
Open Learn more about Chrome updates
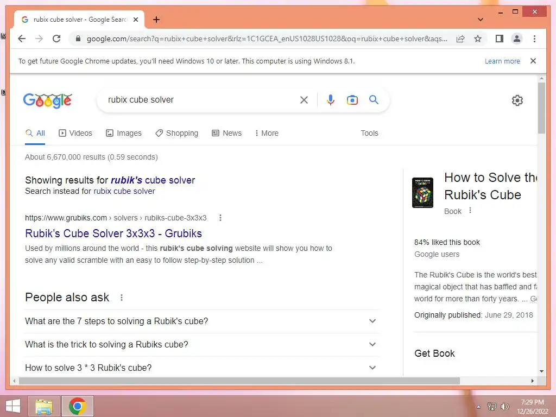tap(502, 61)
